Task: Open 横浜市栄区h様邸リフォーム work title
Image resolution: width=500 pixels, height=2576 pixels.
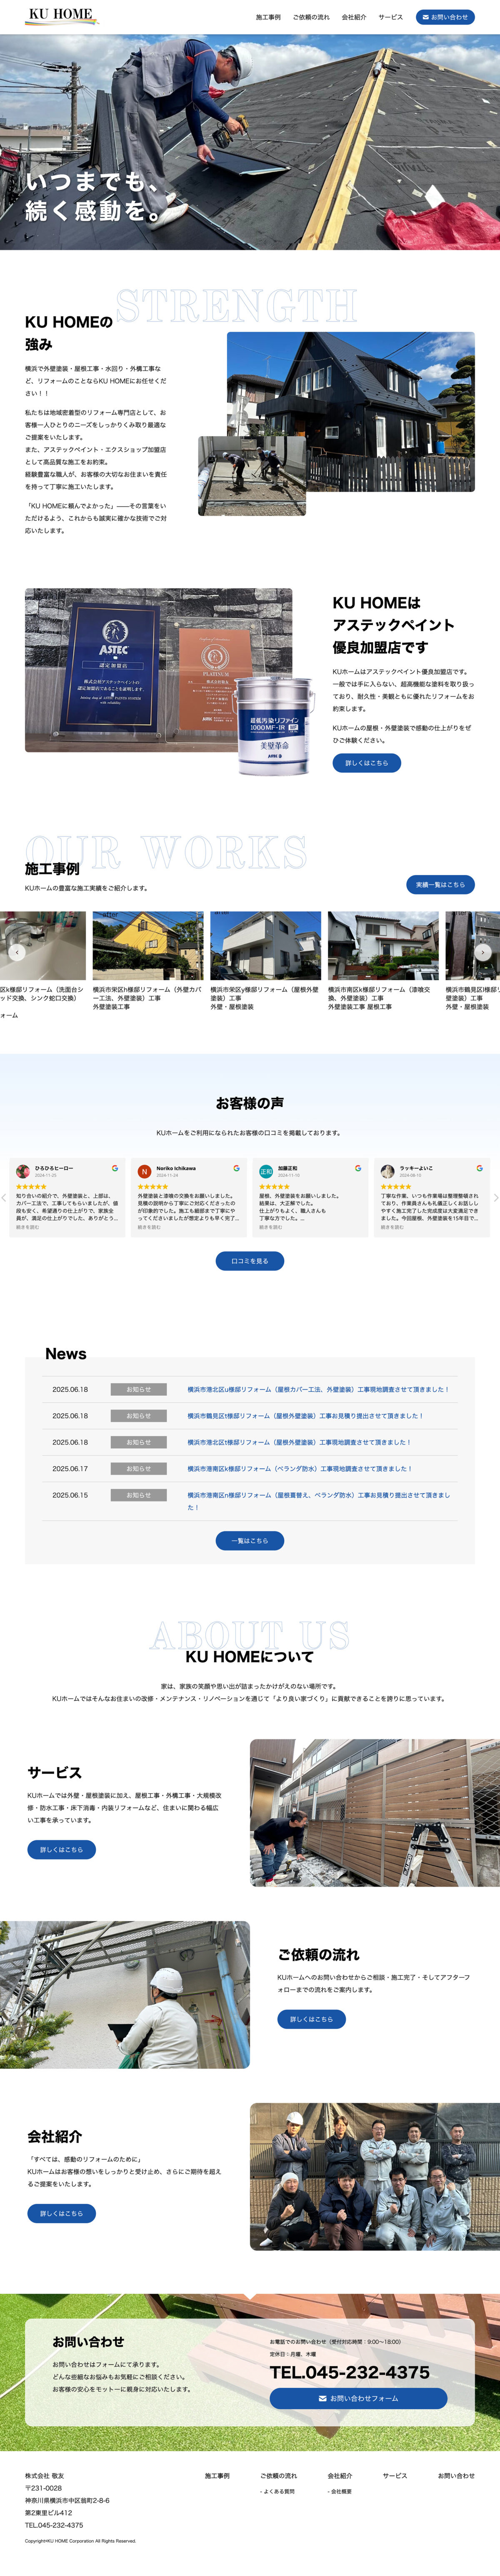Action: (147, 994)
